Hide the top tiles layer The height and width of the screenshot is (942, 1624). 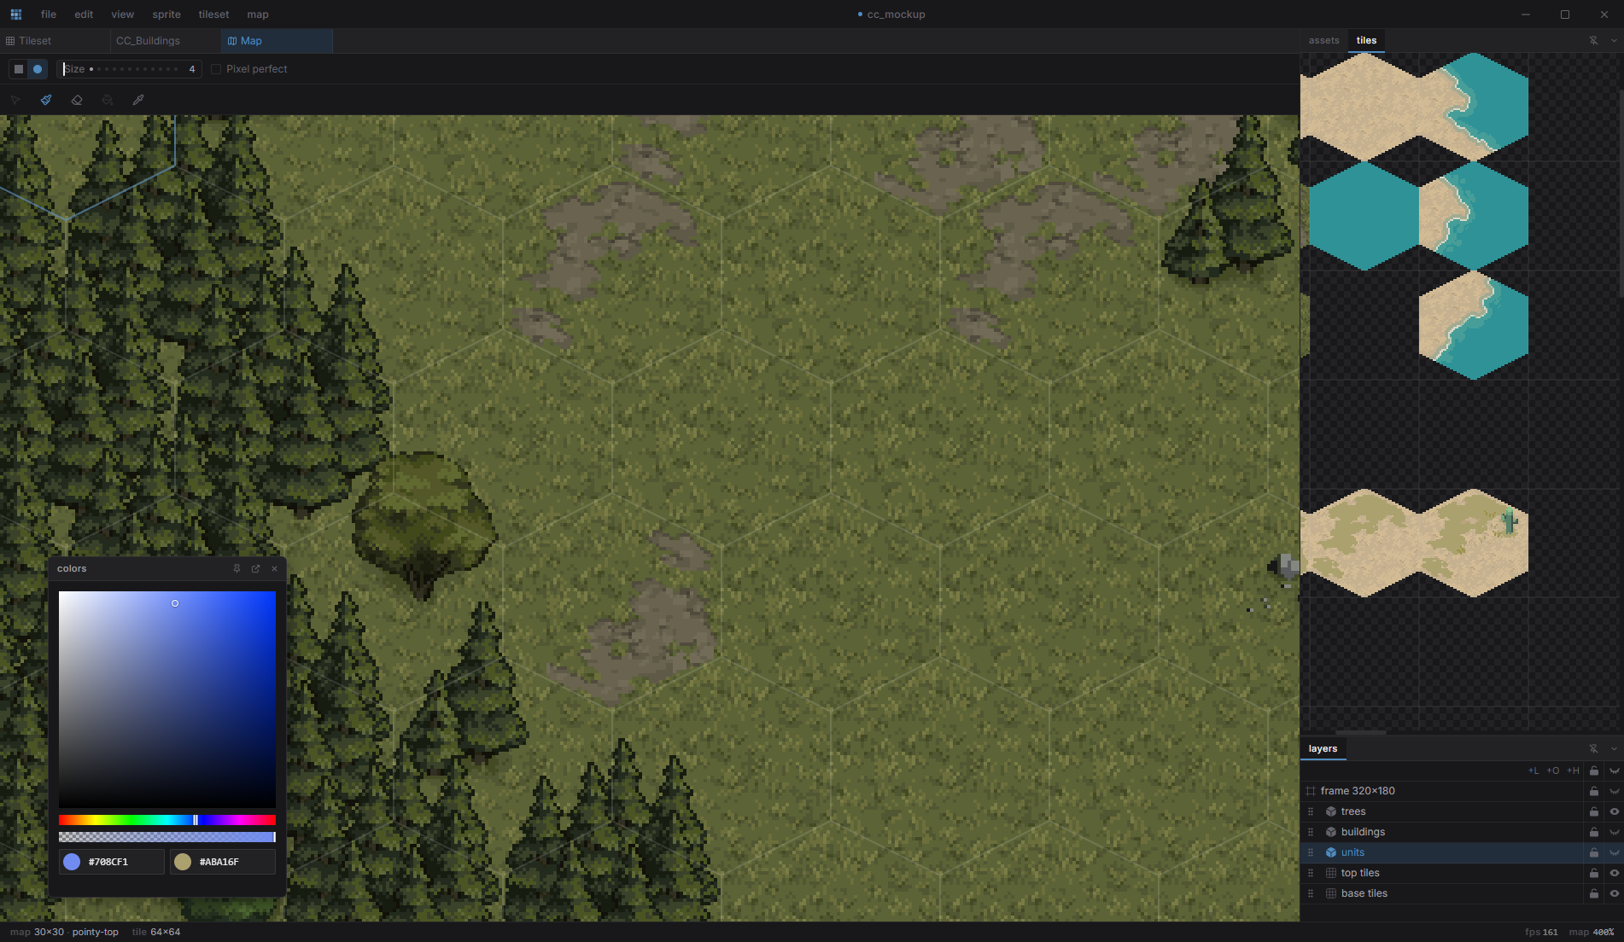click(1614, 873)
